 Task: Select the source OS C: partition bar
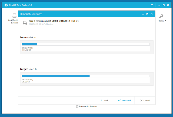(86, 44)
